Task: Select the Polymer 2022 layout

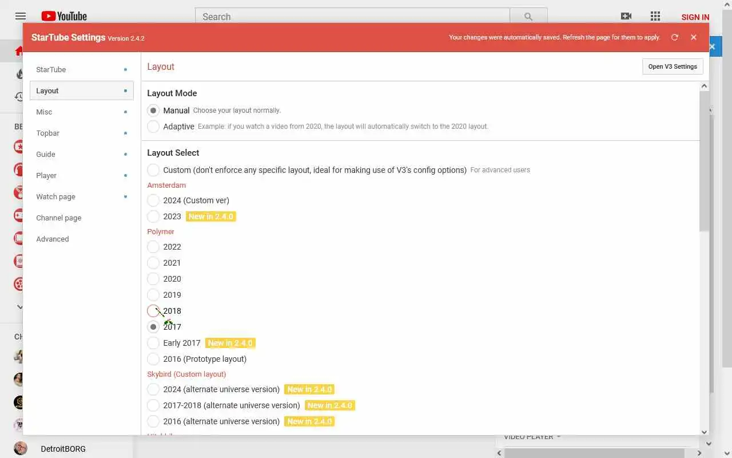Action: 153,247
